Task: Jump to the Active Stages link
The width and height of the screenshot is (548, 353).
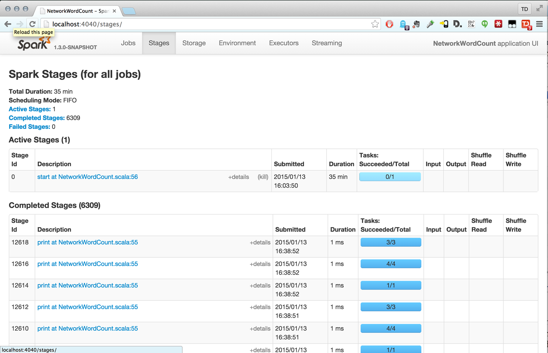Action: [x=30, y=109]
